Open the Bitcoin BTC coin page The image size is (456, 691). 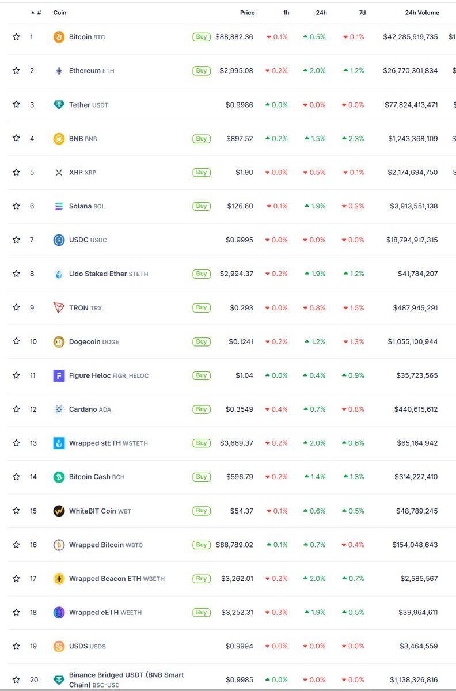click(x=87, y=37)
